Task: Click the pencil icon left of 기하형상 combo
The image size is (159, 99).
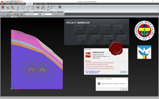Action: (x=40, y=14)
